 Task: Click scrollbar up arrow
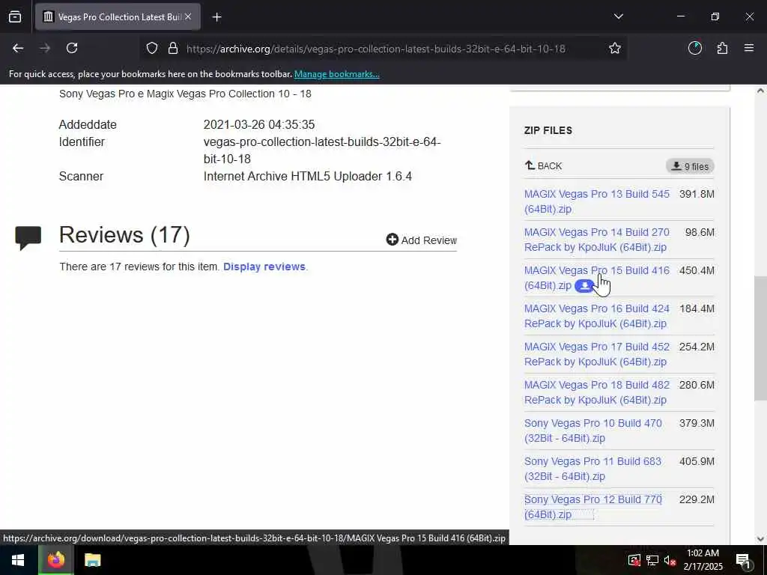pyautogui.click(x=761, y=91)
